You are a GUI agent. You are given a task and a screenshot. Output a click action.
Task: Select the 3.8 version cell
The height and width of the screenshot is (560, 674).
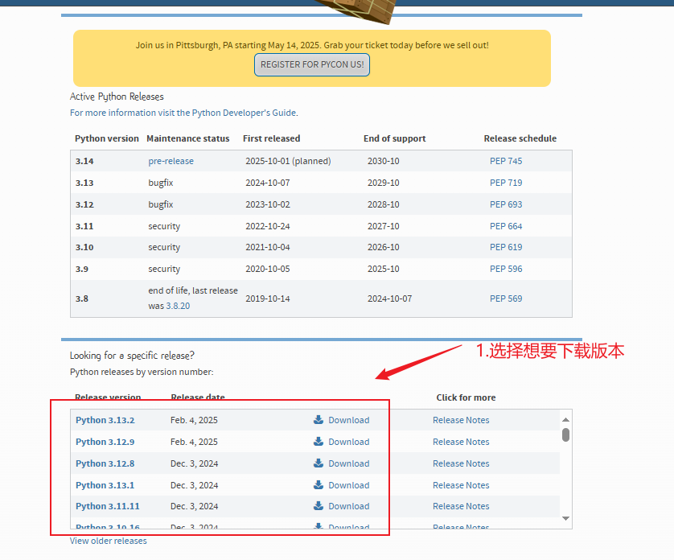coord(82,299)
